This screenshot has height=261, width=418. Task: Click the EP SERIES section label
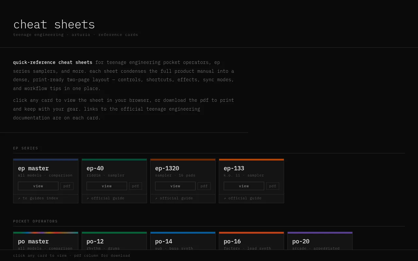coord(25,148)
